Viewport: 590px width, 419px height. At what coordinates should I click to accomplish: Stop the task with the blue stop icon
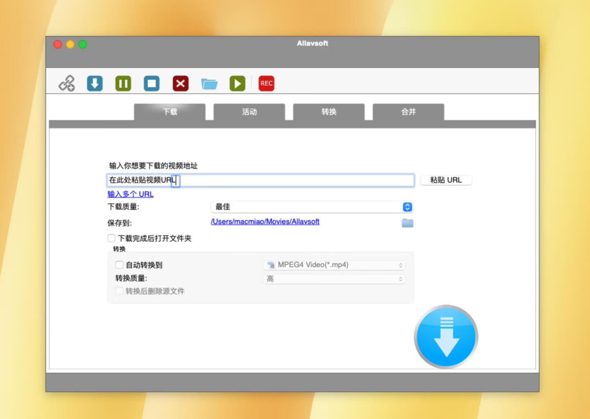(152, 84)
